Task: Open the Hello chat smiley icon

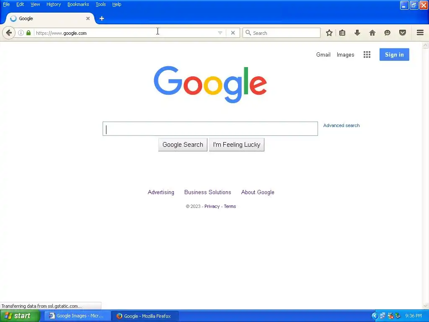Action: pos(388,33)
